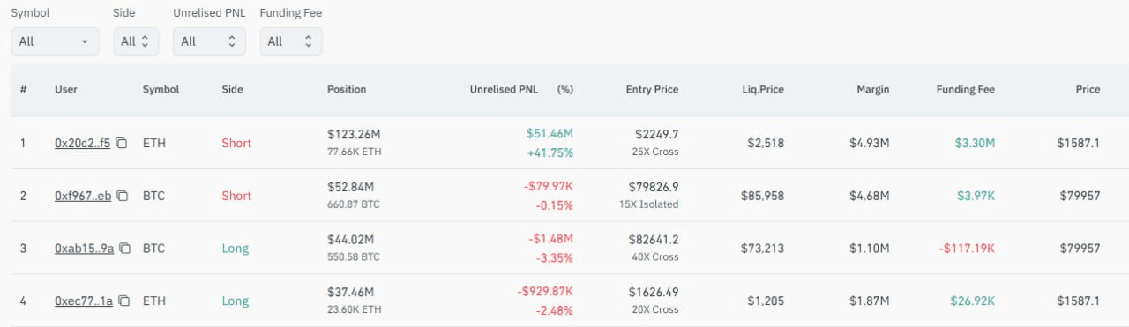Sort by the Margin column header
Viewport: 1129px width, 327px height.
pos(872,89)
